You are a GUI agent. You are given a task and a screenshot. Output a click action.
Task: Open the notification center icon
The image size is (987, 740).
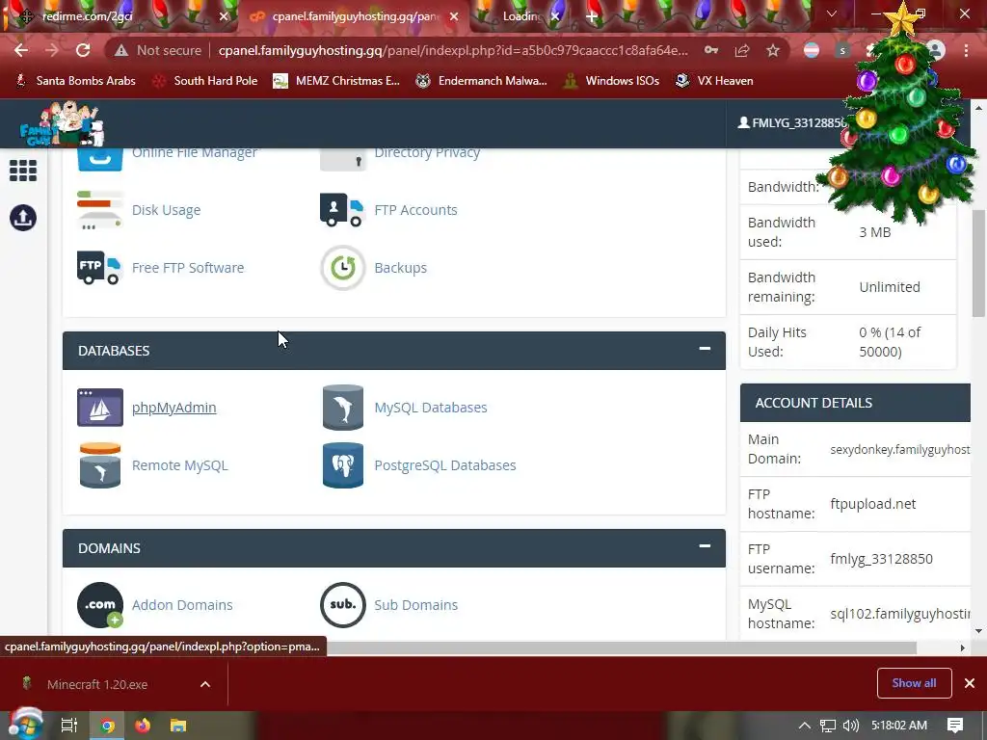pos(955,726)
